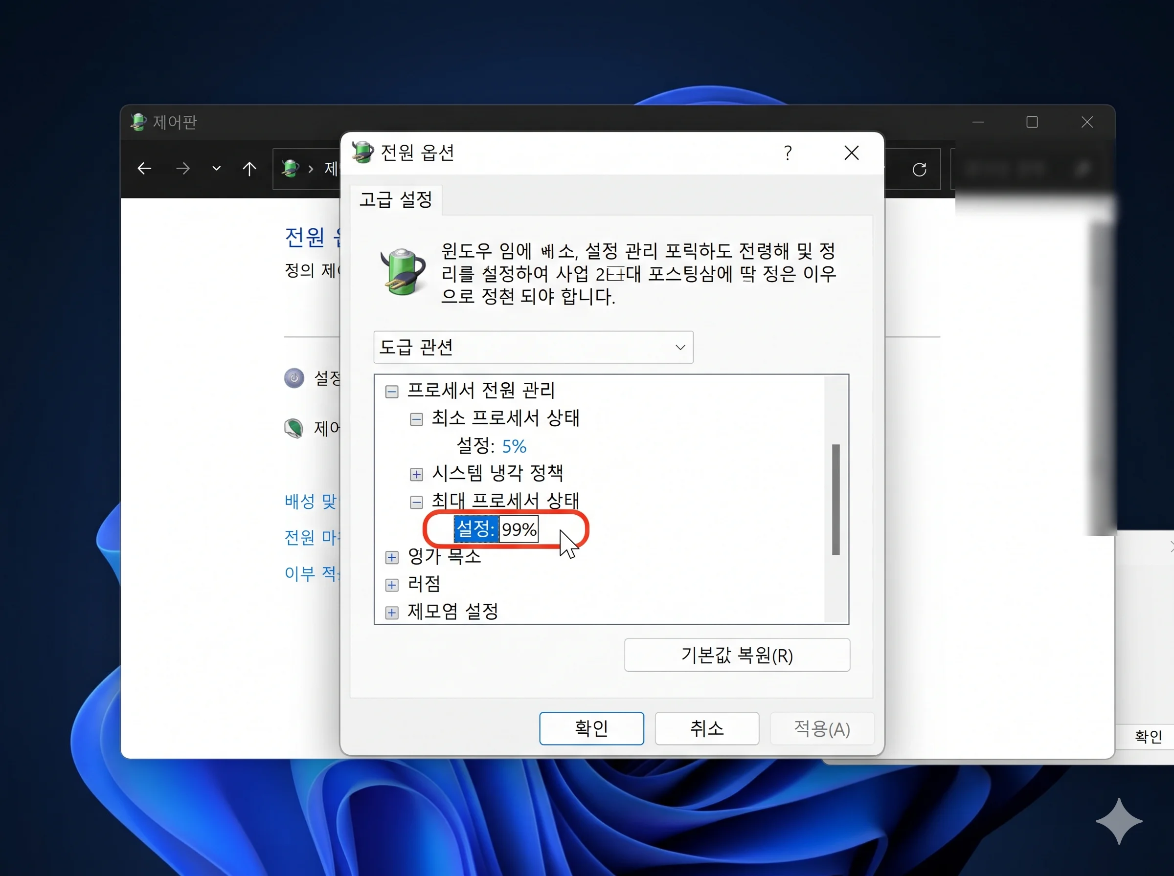Select the 최소 프로세서 상태 tree label
The height and width of the screenshot is (876, 1174).
[506, 418]
